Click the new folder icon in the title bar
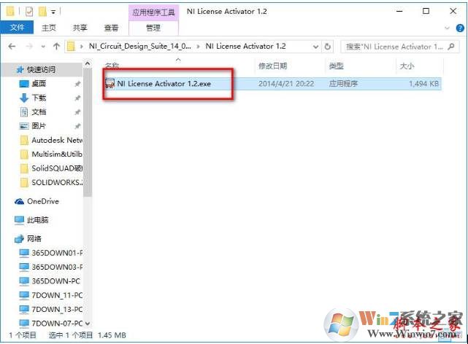This screenshot has height=344, width=468. point(42,11)
